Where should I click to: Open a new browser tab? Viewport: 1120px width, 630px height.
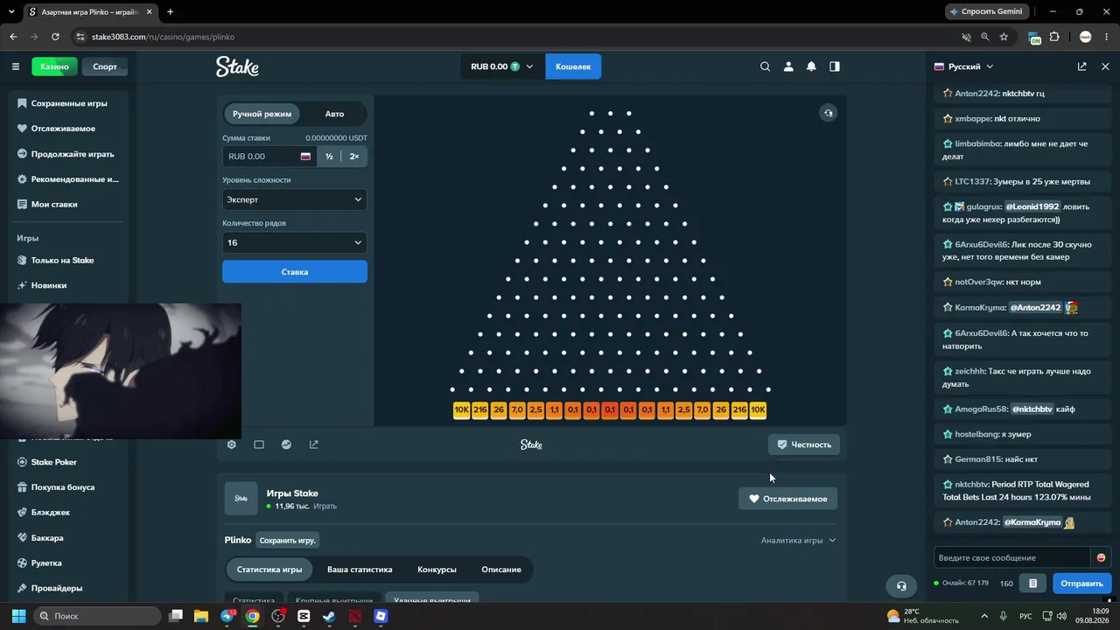[x=170, y=12]
